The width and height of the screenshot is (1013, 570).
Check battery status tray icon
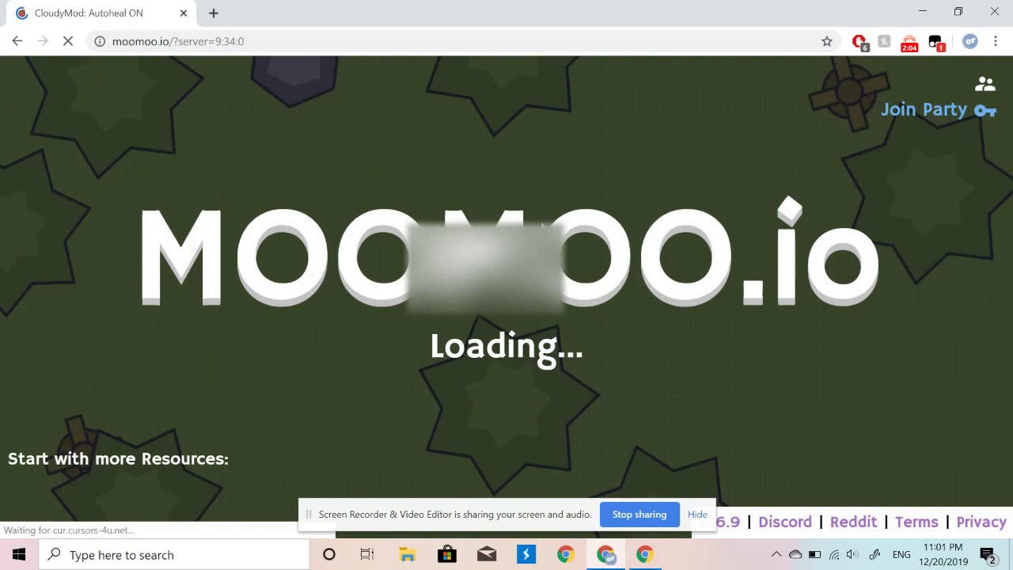[814, 555]
